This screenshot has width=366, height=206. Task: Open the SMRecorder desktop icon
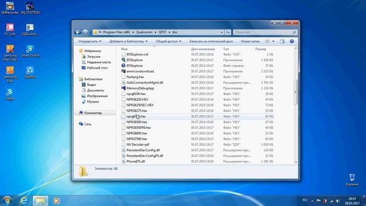[x=10, y=7]
